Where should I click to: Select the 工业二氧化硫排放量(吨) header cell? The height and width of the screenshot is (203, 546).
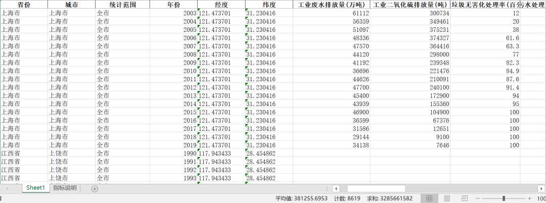coord(410,5)
